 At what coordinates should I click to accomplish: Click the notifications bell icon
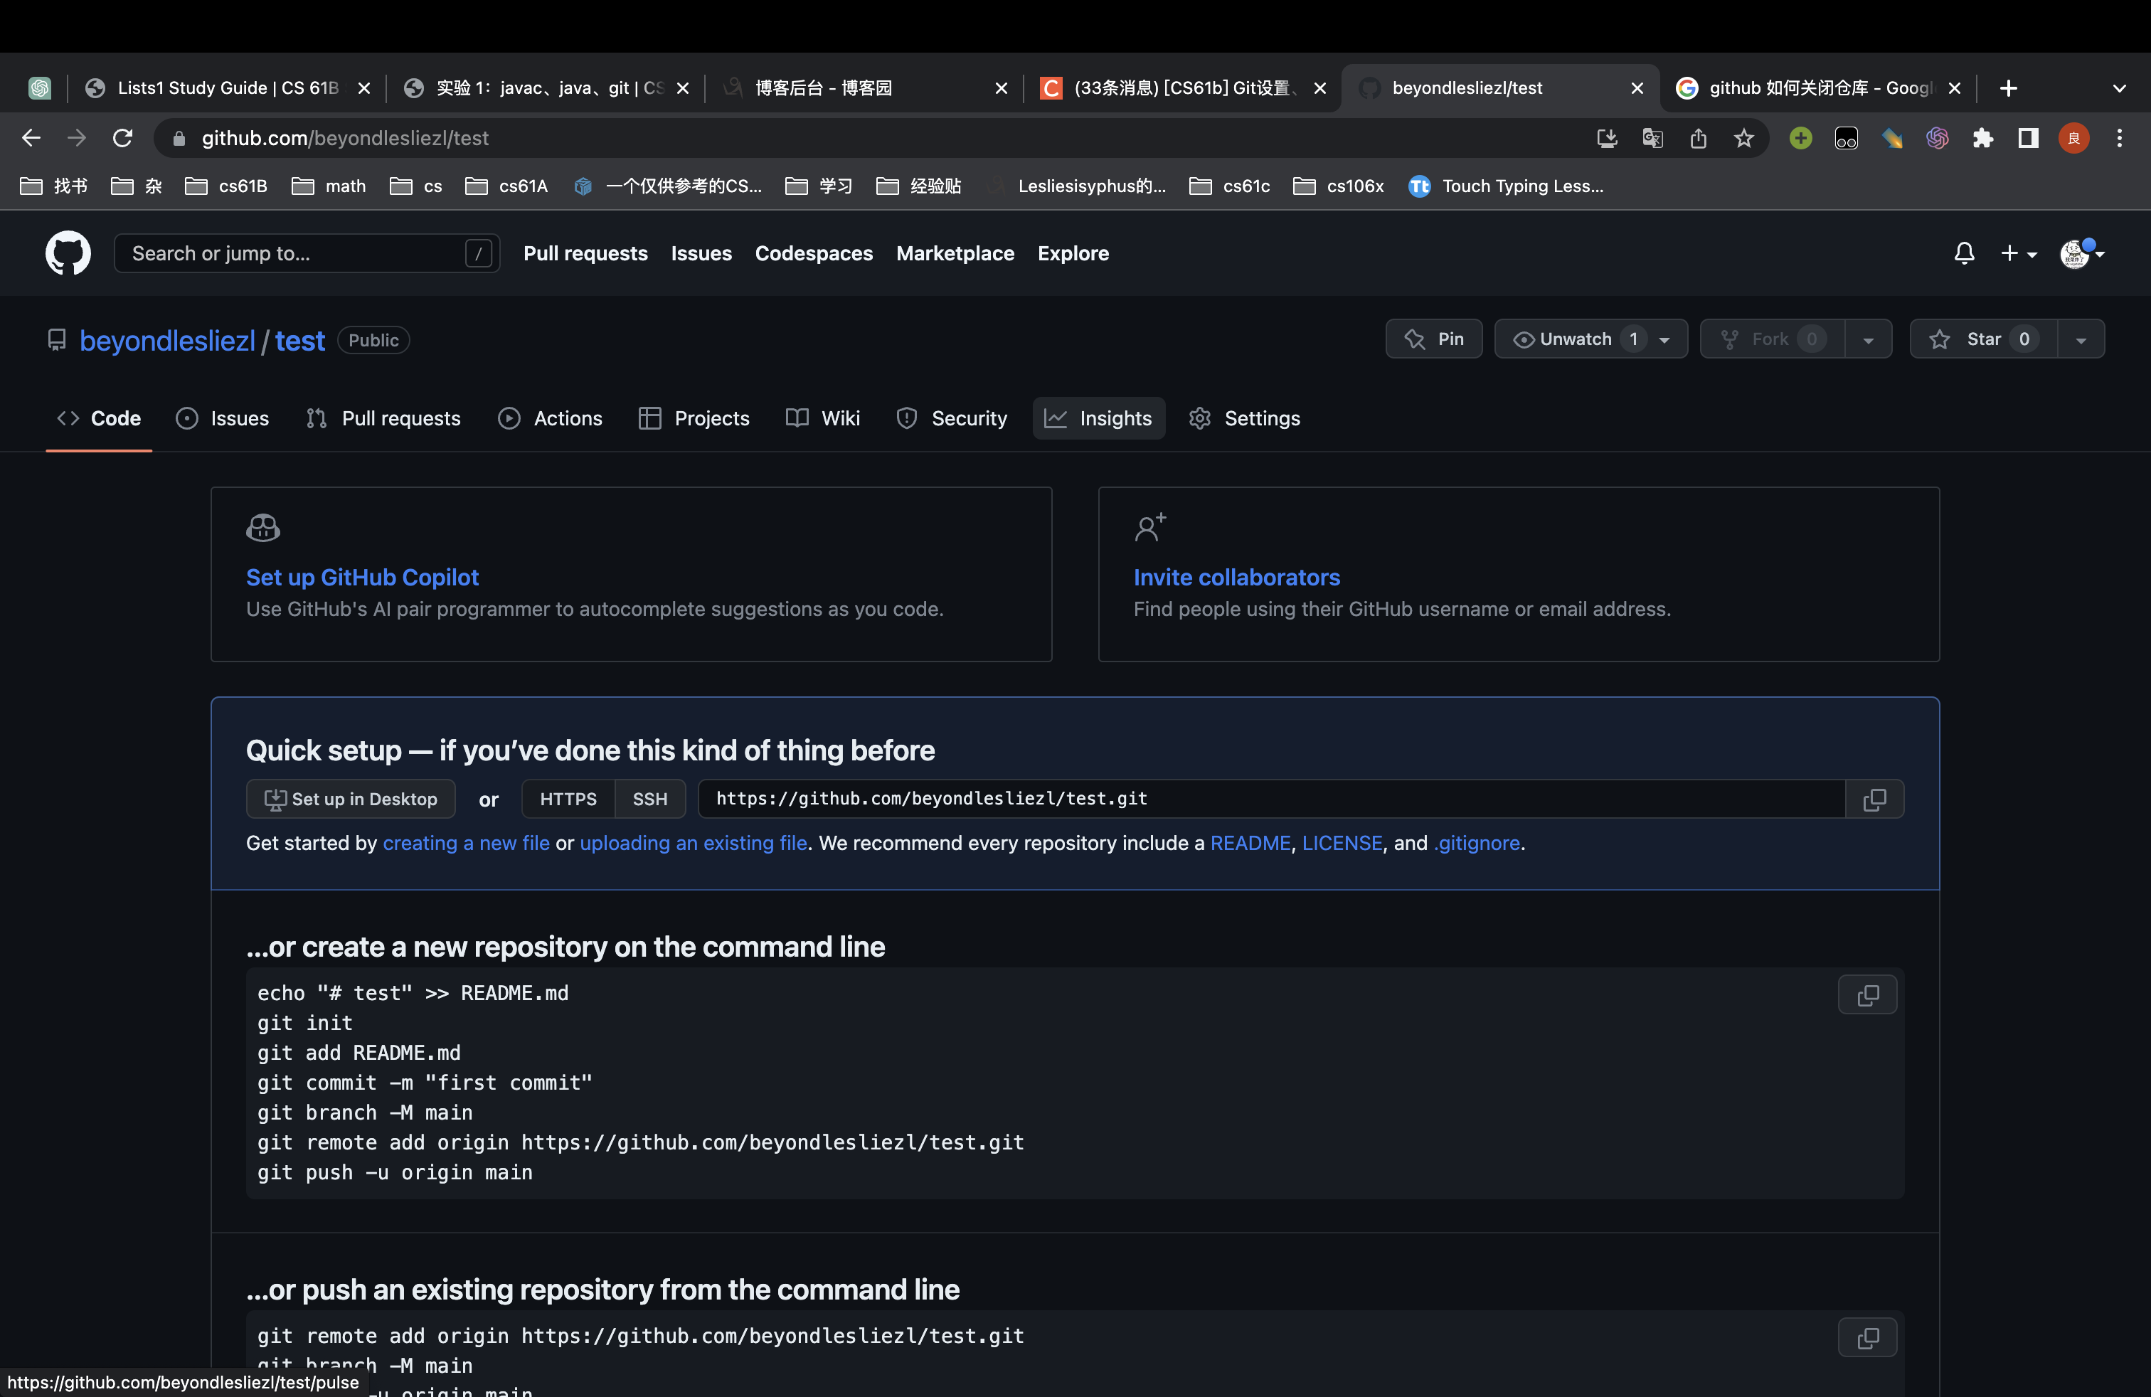coord(1965,254)
